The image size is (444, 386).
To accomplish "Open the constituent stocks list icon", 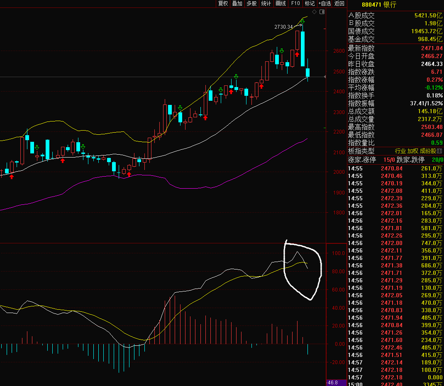I will point(440,151).
